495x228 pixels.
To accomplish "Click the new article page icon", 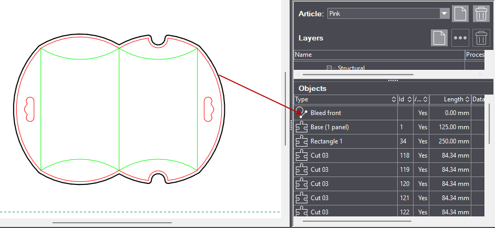I will pos(460,14).
